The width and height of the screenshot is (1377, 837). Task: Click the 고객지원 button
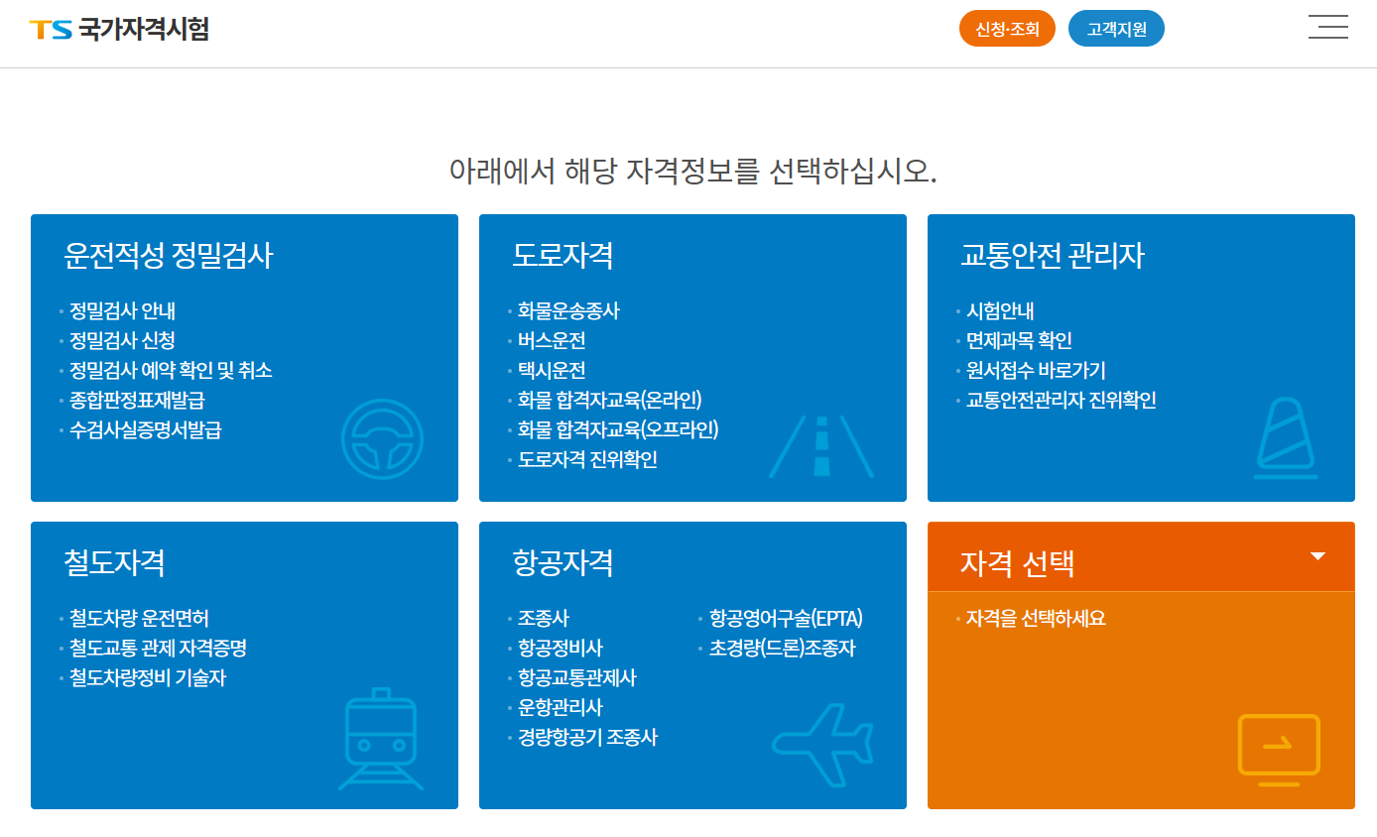click(1116, 29)
